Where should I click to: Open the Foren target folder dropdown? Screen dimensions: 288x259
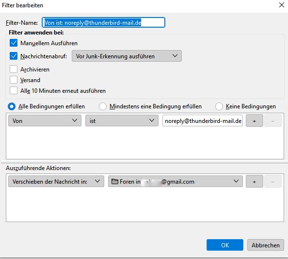click(175, 182)
